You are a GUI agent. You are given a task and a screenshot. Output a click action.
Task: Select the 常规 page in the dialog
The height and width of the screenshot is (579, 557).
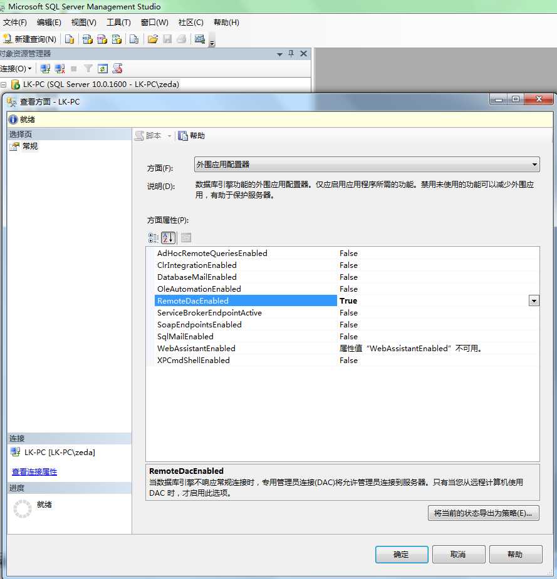tap(30, 146)
